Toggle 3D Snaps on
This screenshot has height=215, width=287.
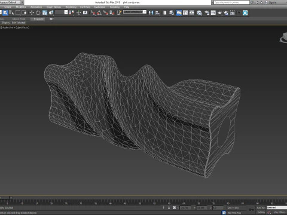(x=93, y=13)
